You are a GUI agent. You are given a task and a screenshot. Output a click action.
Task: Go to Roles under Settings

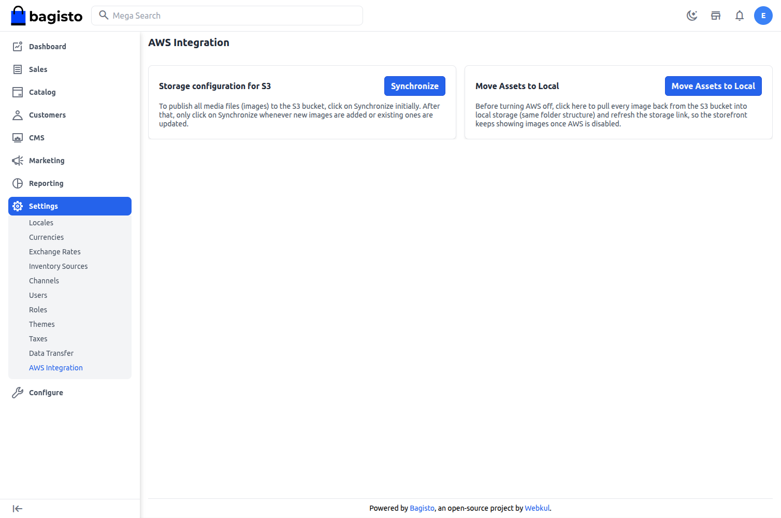tap(38, 310)
